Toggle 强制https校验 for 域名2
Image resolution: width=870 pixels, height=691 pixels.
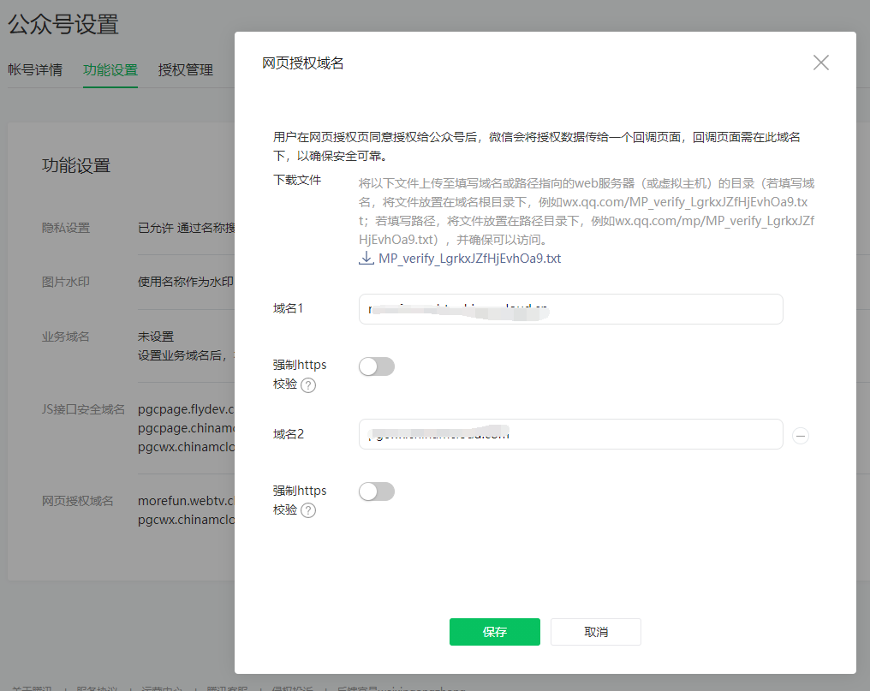[x=377, y=491]
